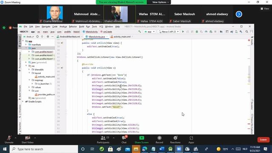The width and height of the screenshot is (272, 153).
Task: Click the View layout button top right
Action: click(x=265, y=8)
